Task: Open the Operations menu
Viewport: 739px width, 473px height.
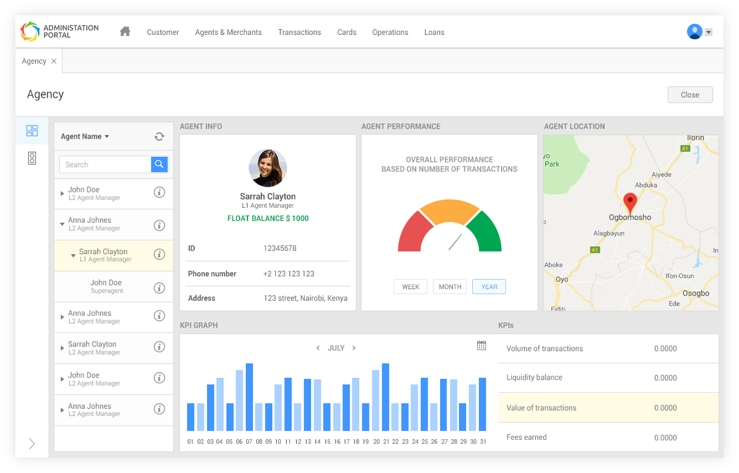Action: (x=390, y=32)
